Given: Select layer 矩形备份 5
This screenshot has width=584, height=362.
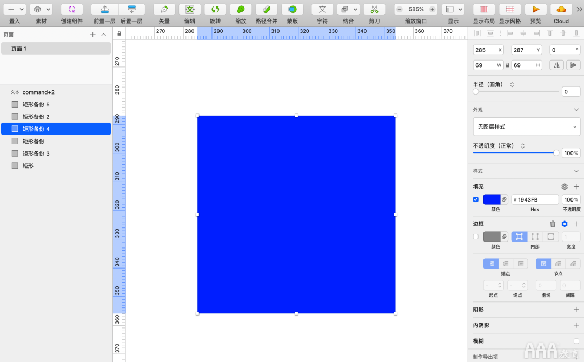Looking at the screenshot, I should click(x=56, y=104).
